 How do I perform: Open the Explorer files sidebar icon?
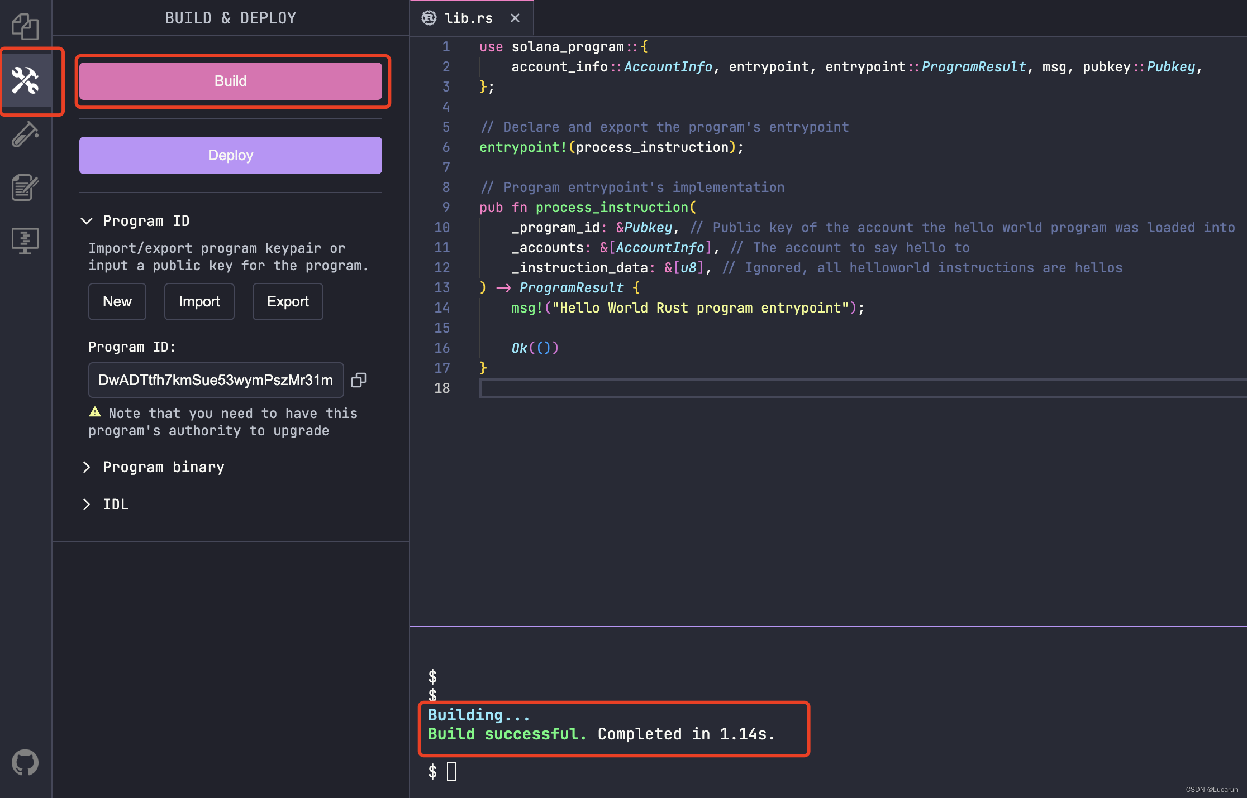[25, 27]
